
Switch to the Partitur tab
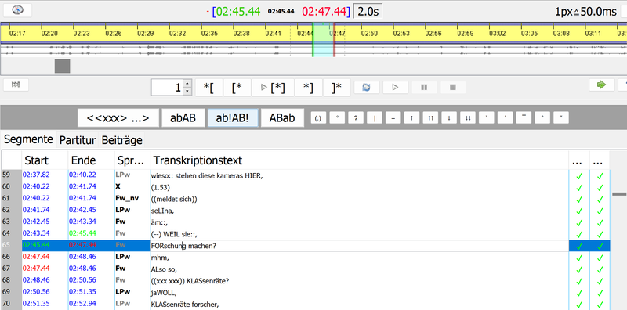coord(78,140)
